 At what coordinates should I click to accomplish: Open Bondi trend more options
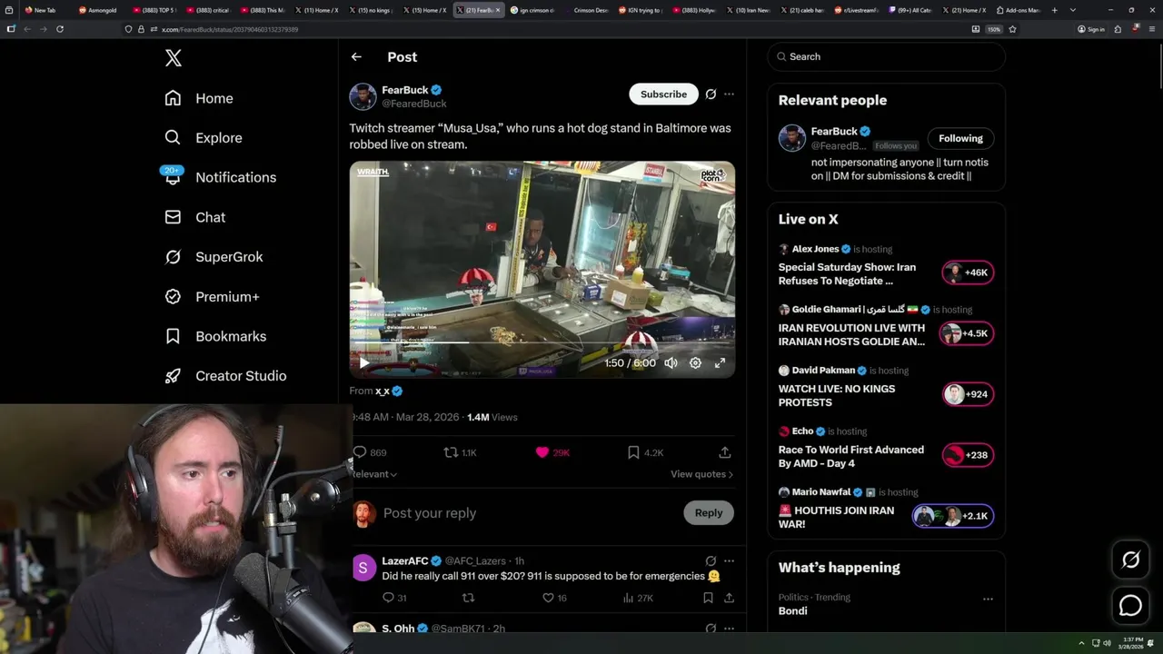pyautogui.click(x=988, y=599)
